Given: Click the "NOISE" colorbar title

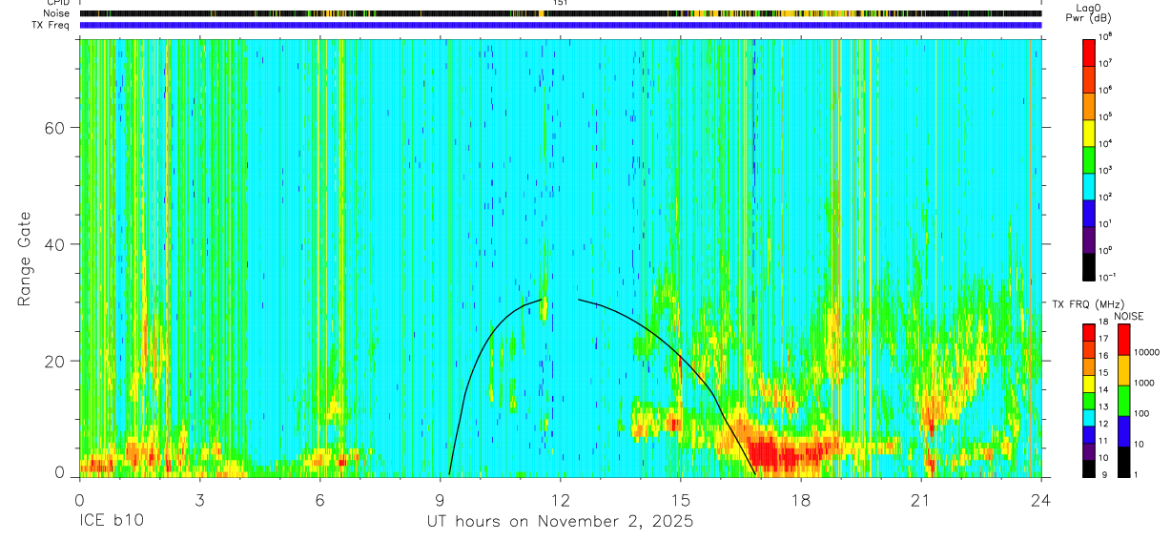Looking at the screenshot, I should (1128, 315).
